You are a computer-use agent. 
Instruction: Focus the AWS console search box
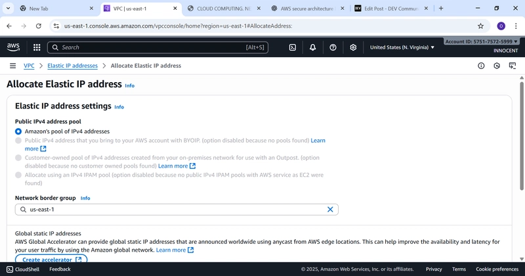click(x=157, y=47)
